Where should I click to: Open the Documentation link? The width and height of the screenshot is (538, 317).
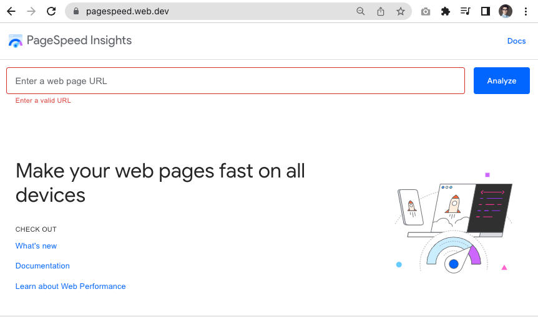point(42,266)
